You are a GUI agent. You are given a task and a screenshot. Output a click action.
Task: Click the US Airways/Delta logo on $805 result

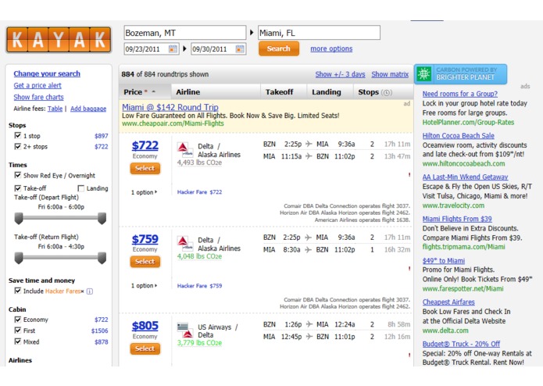tap(185, 331)
